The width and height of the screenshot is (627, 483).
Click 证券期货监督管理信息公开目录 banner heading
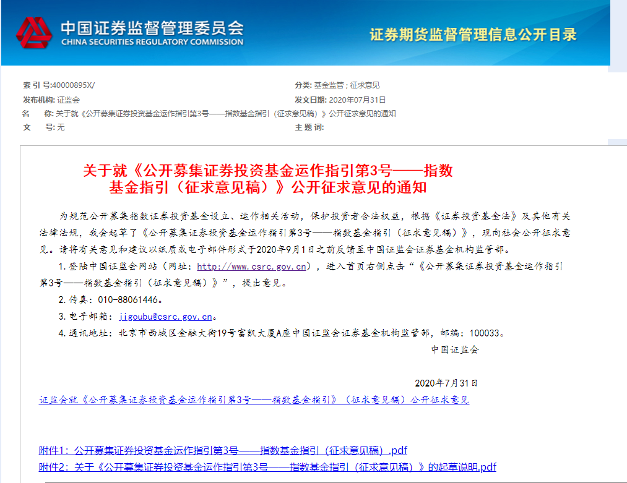click(473, 35)
